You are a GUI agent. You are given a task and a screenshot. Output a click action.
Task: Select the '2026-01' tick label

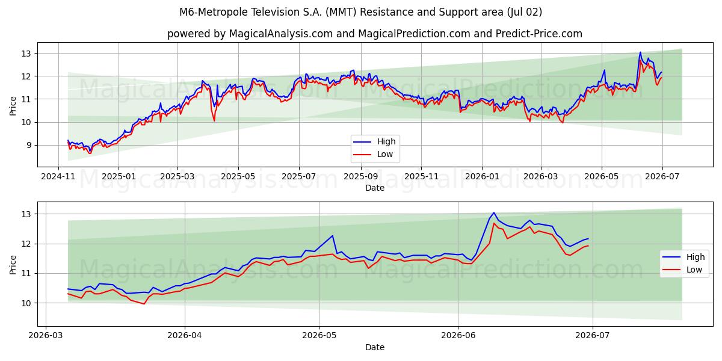coord(481,176)
